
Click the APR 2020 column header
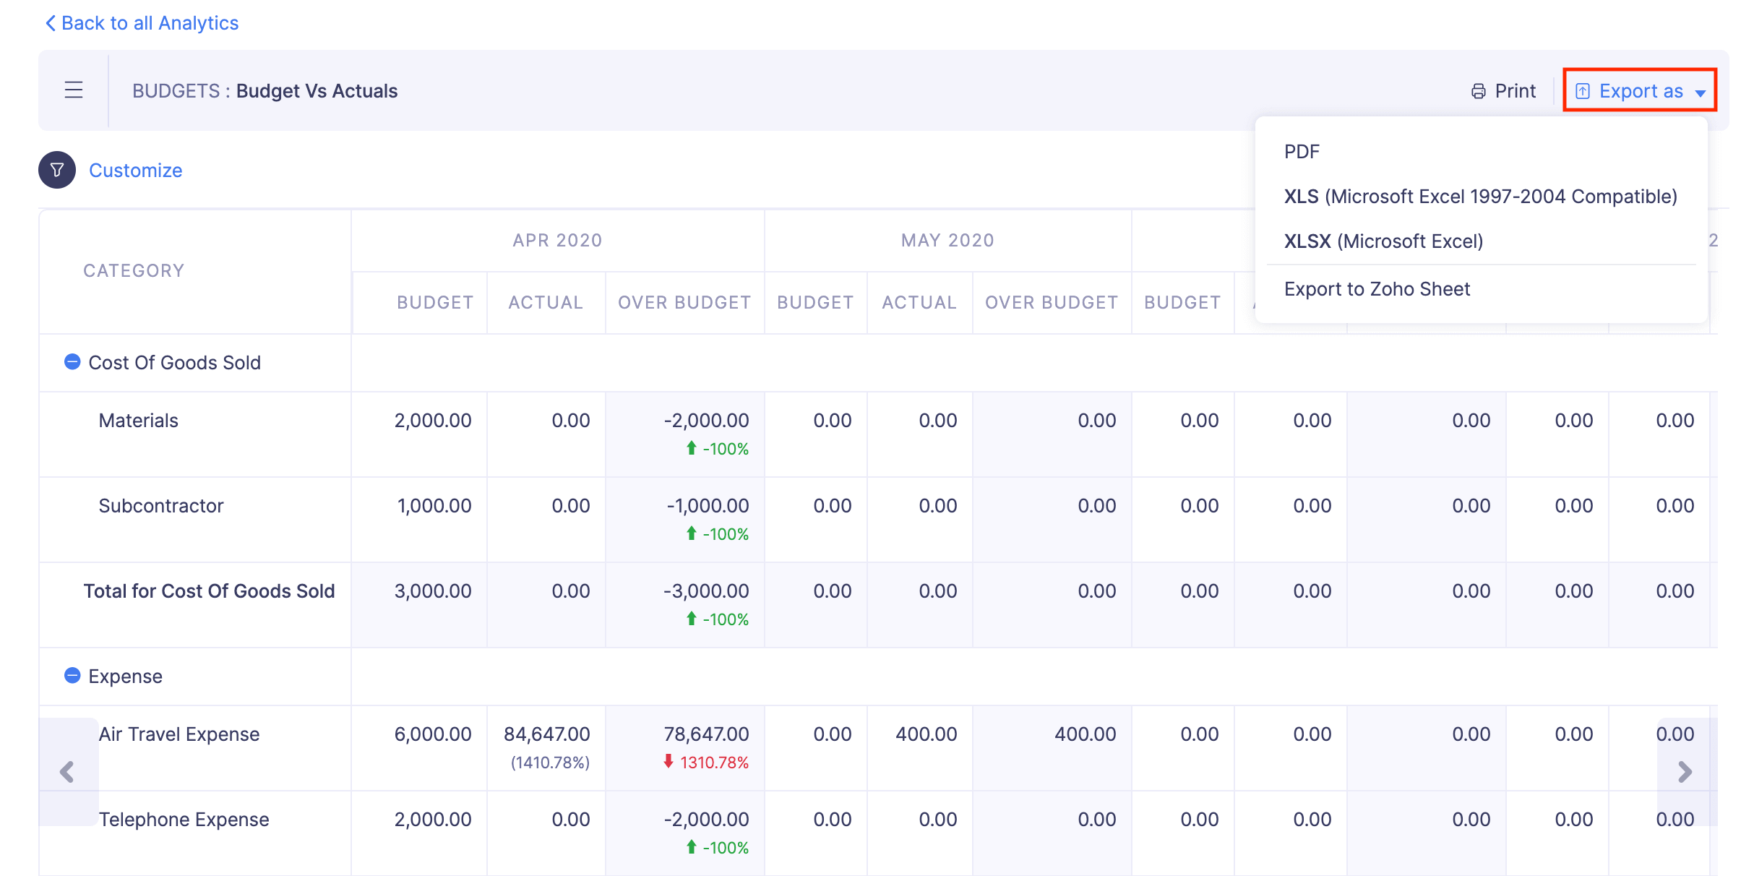tap(556, 240)
